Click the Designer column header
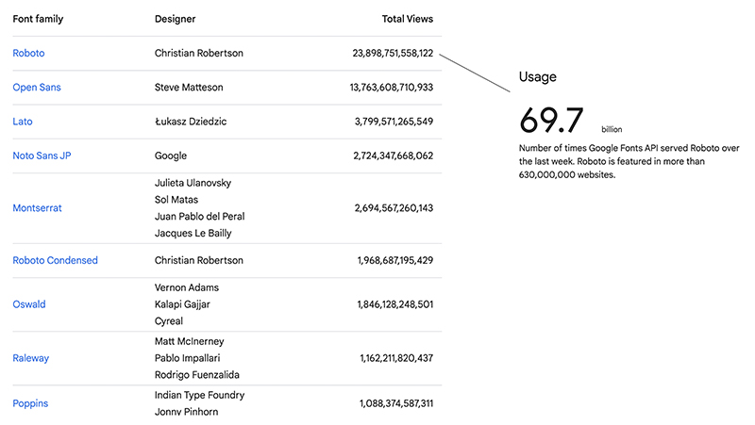The width and height of the screenshot is (755, 425). tap(177, 19)
